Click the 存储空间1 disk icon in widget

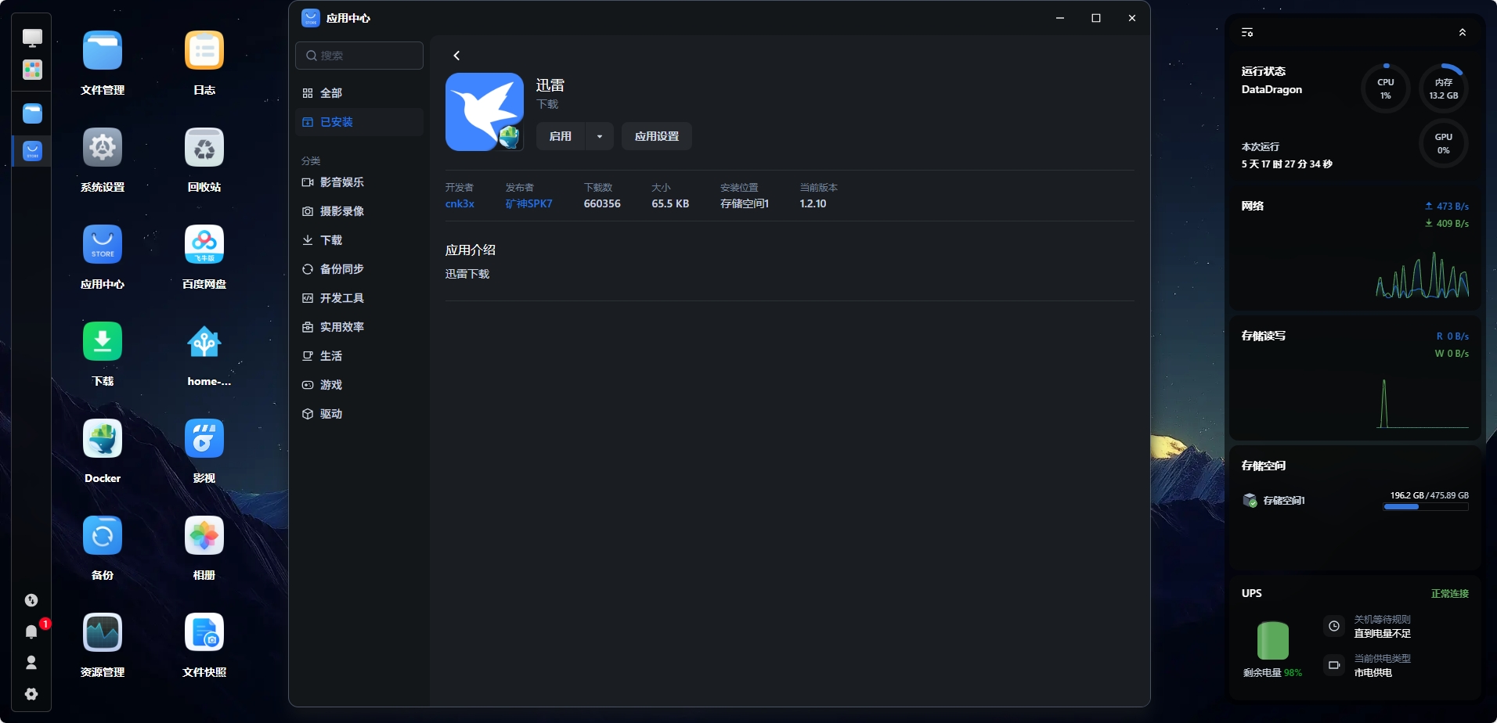pyautogui.click(x=1250, y=500)
